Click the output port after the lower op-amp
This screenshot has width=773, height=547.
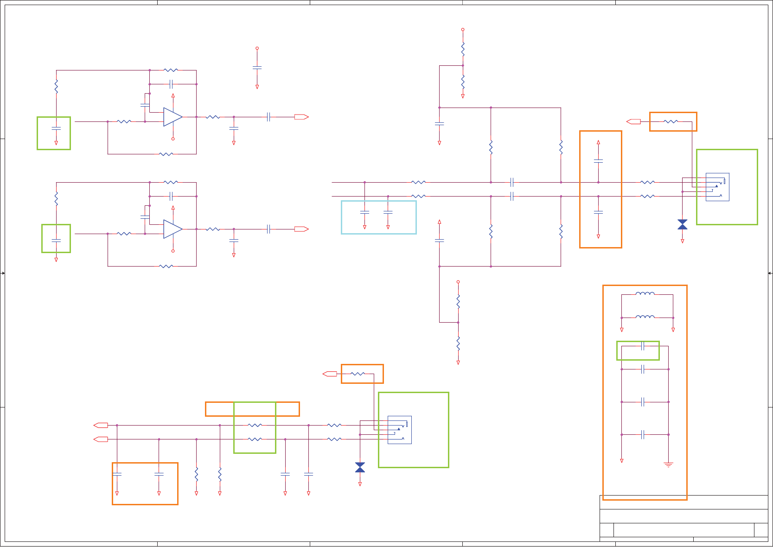(x=301, y=229)
